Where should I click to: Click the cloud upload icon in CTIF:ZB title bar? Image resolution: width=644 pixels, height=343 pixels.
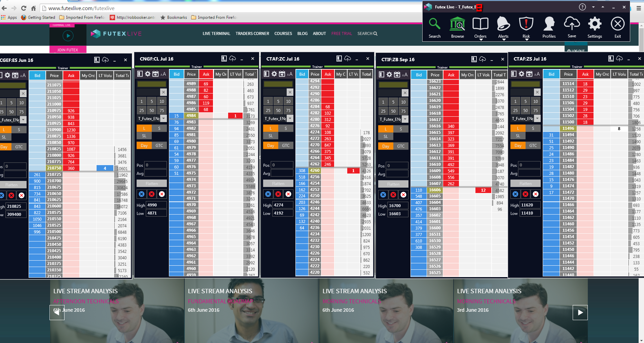(x=482, y=59)
